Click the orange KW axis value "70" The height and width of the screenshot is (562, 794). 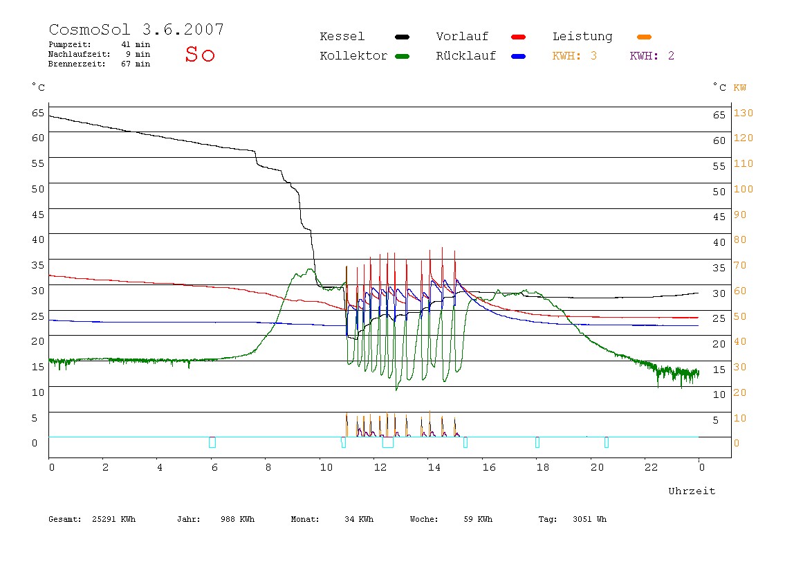pos(740,266)
